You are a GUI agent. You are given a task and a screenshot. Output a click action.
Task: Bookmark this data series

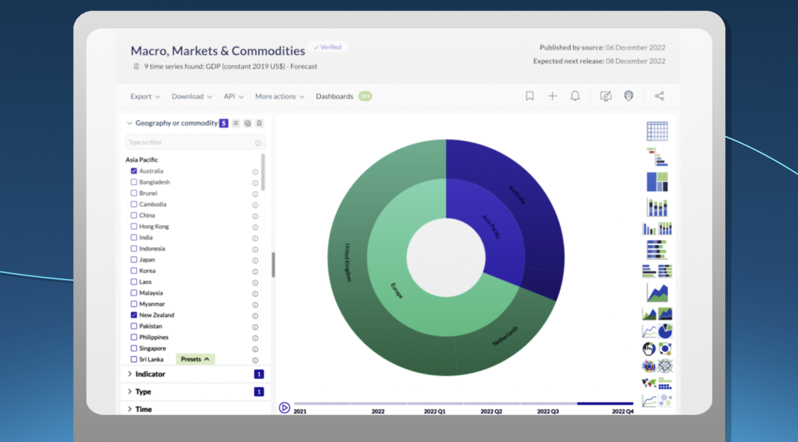pos(530,96)
